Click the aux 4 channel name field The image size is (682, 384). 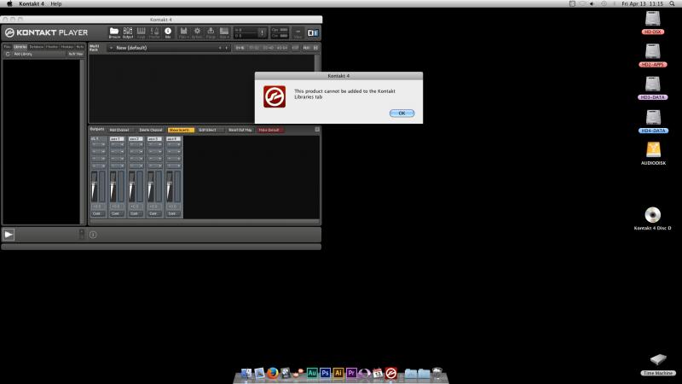[x=173, y=139]
